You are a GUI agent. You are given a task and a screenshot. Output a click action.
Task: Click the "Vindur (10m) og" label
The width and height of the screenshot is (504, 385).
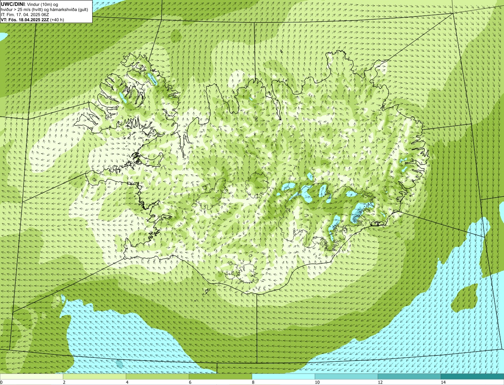click(42, 4)
